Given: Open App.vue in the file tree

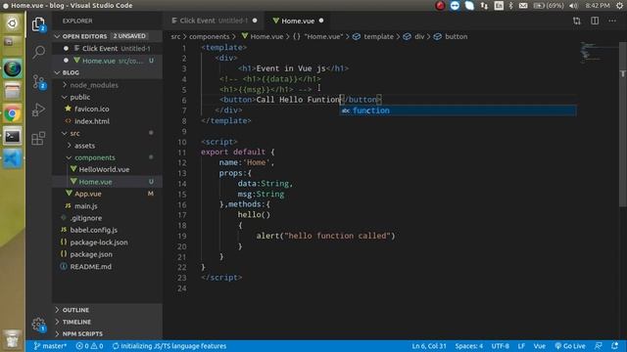Looking at the screenshot, I should pyautogui.click(x=88, y=194).
